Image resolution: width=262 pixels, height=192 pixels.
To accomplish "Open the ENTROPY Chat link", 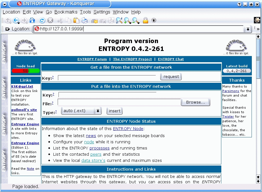I will pos(171,59).
